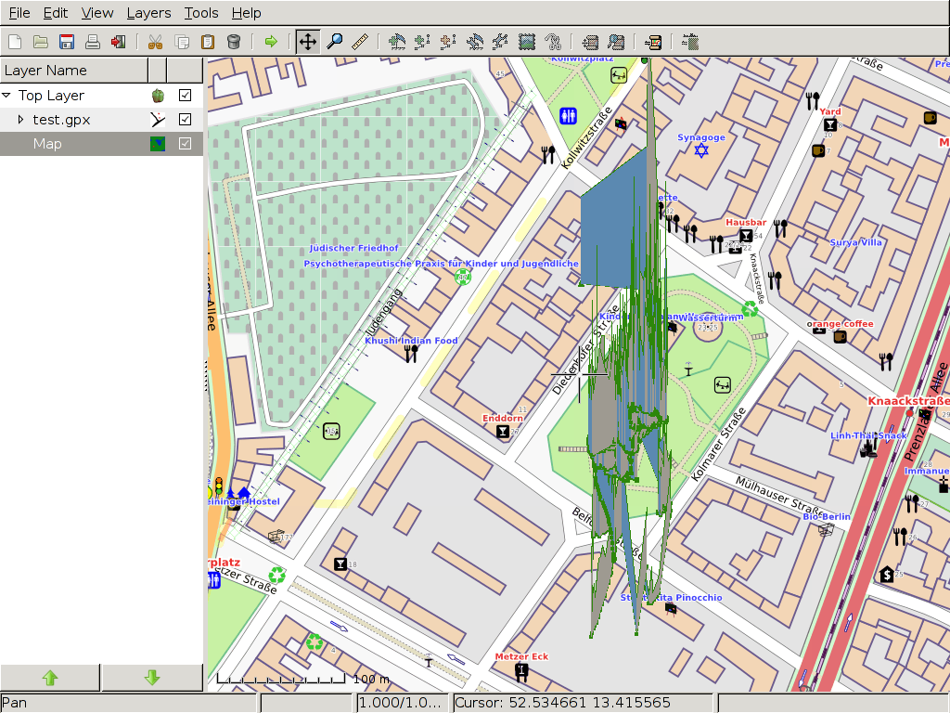Open the Tools menu
The image size is (950, 713).
[201, 13]
